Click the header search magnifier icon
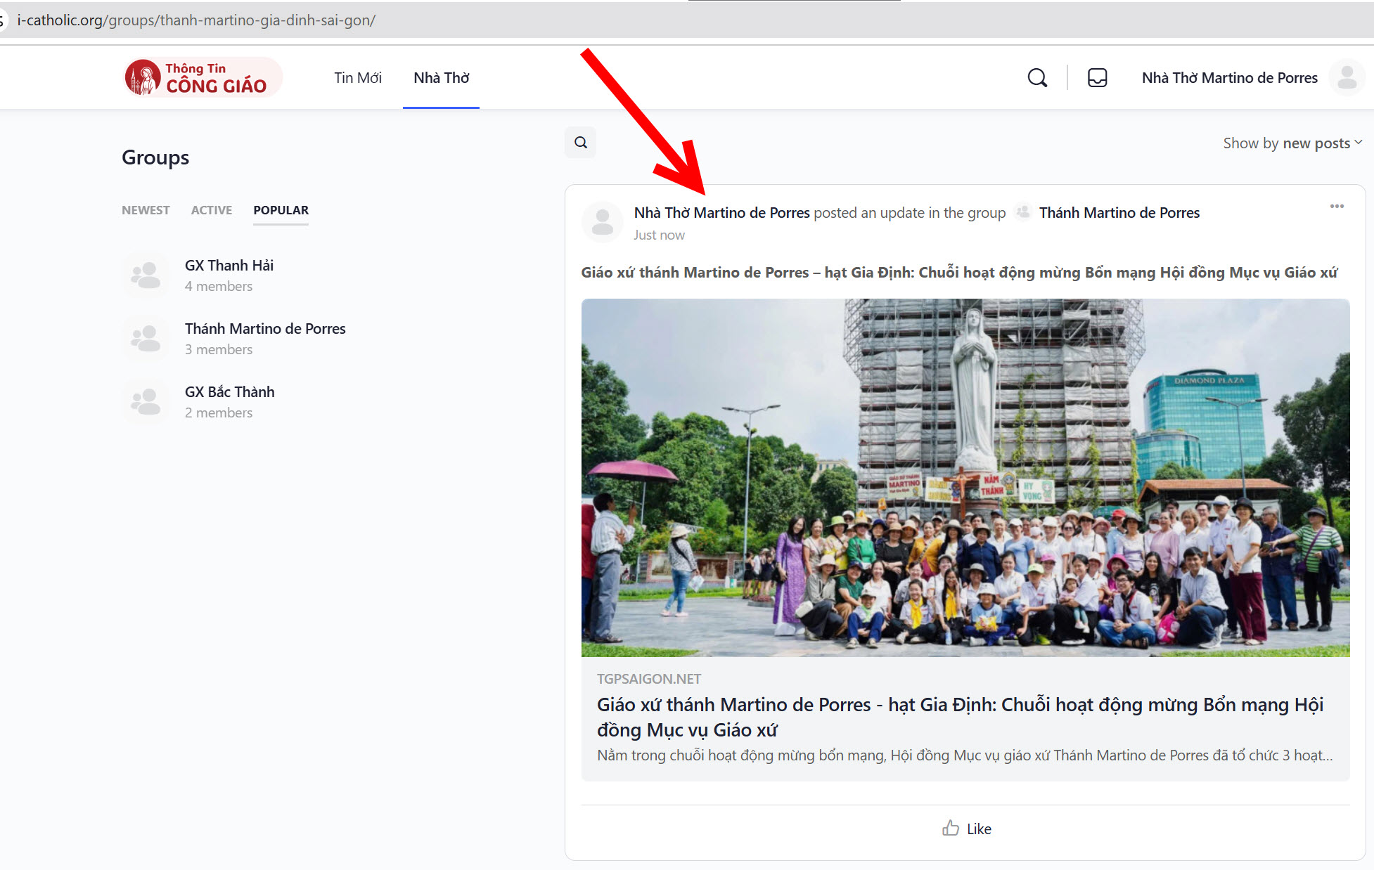 click(x=1037, y=77)
